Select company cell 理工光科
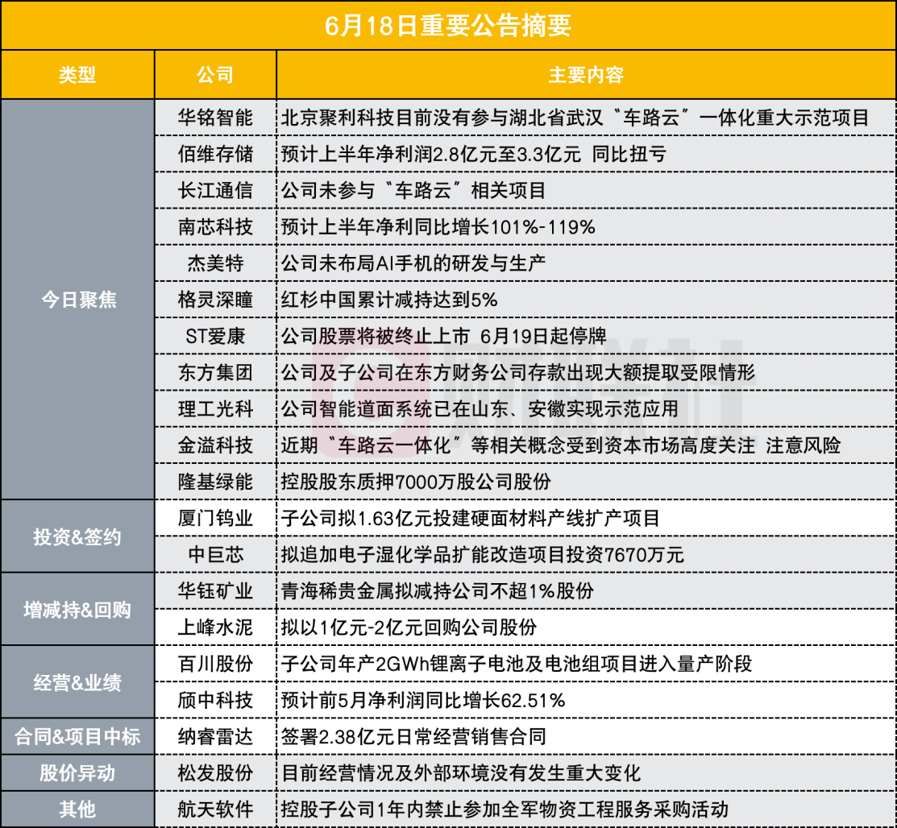 click(x=216, y=409)
